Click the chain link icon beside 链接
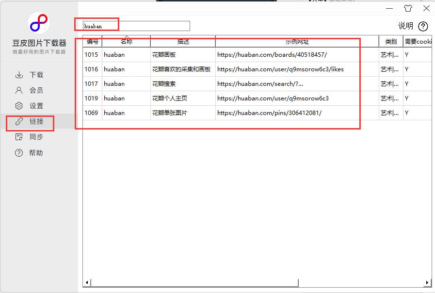This screenshot has height=293, width=435. [x=19, y=121]
